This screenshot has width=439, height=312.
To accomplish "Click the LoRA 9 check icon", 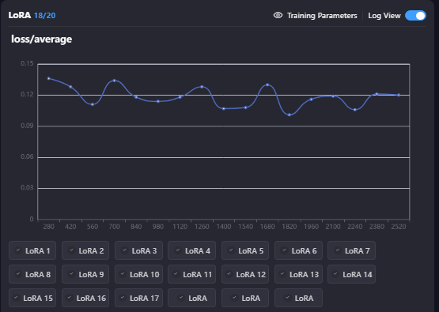I will [x=71, y=274].
